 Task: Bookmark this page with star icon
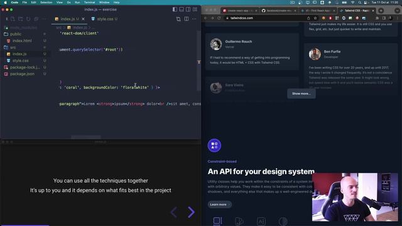click(315, 18)
